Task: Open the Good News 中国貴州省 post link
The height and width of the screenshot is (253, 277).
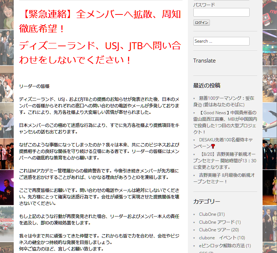Action: (x=225, y=122)
